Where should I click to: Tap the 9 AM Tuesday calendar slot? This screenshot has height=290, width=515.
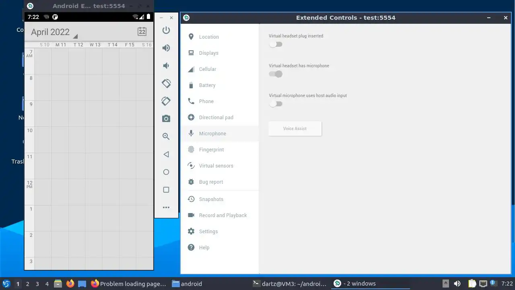point(77,114)
